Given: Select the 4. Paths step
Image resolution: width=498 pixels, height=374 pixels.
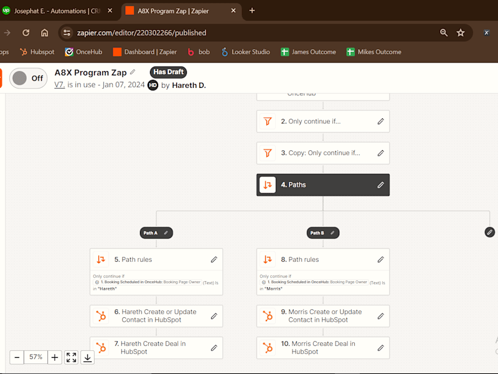Looking at the screenshot, I should [323, 185].
